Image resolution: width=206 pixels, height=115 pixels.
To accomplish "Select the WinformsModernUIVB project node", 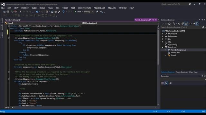I will [x=175, y=31].
